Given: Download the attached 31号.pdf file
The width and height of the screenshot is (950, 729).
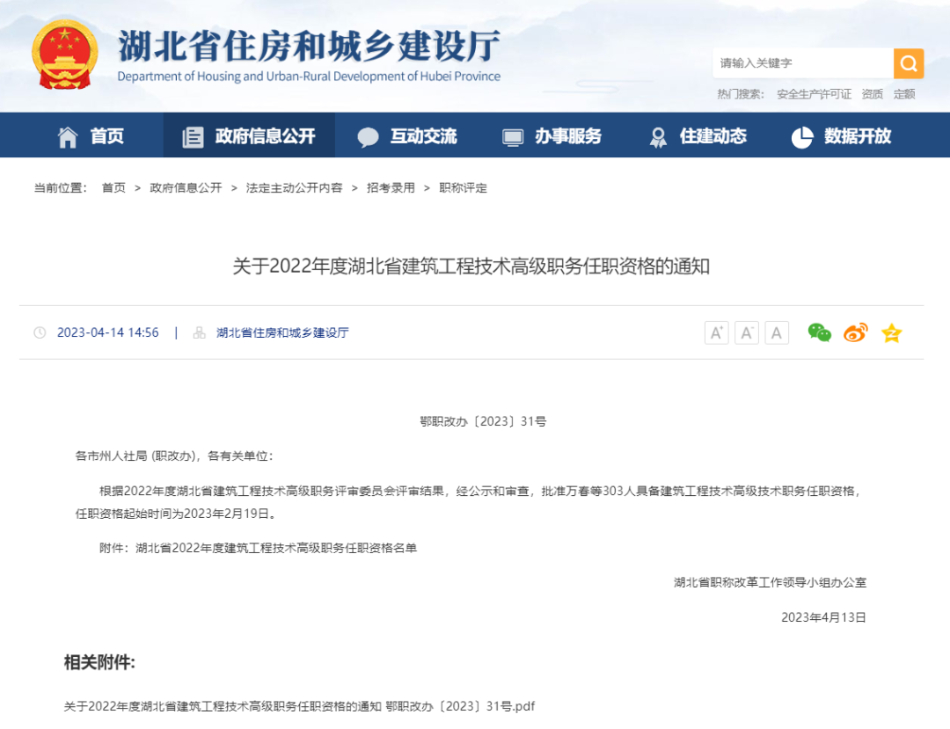Looking at the screenshot, I should (x=299, y=706).
